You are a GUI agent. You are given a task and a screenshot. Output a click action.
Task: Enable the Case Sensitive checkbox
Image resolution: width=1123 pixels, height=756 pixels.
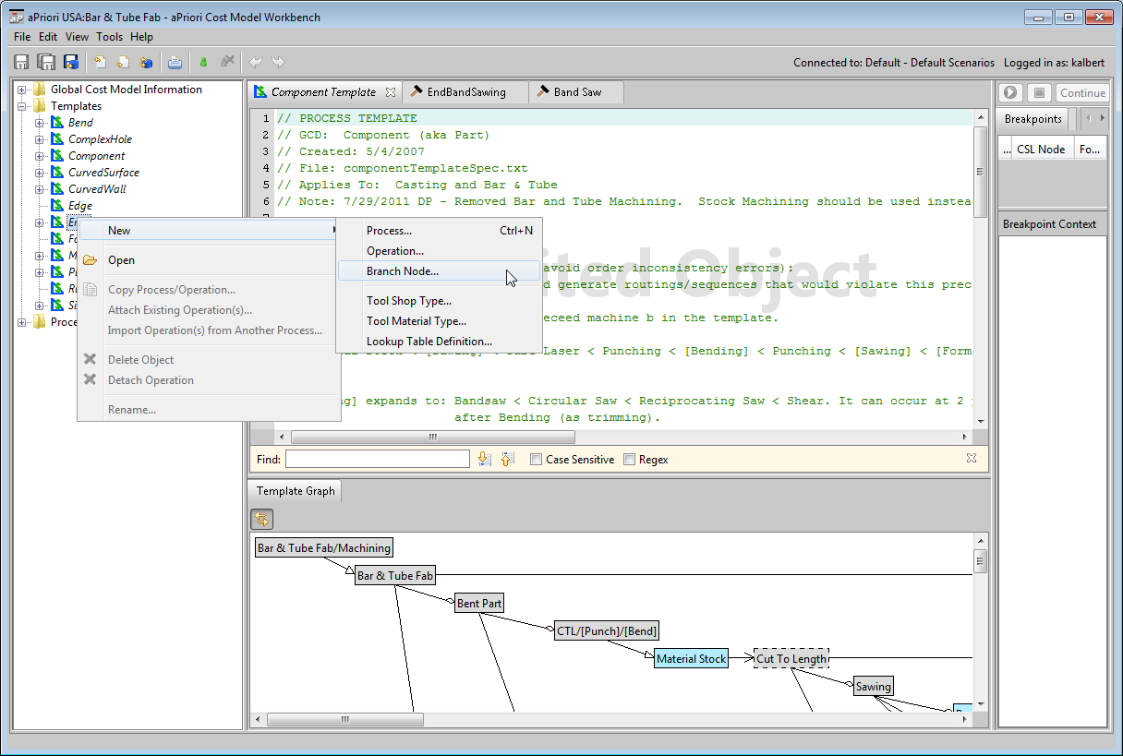534,459
